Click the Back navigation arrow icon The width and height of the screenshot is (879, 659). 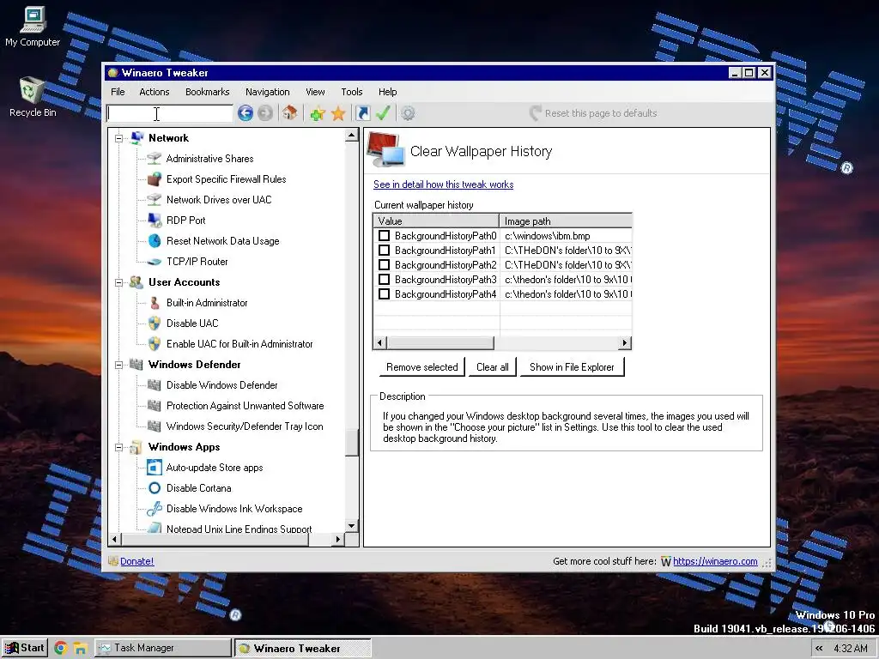245,113
